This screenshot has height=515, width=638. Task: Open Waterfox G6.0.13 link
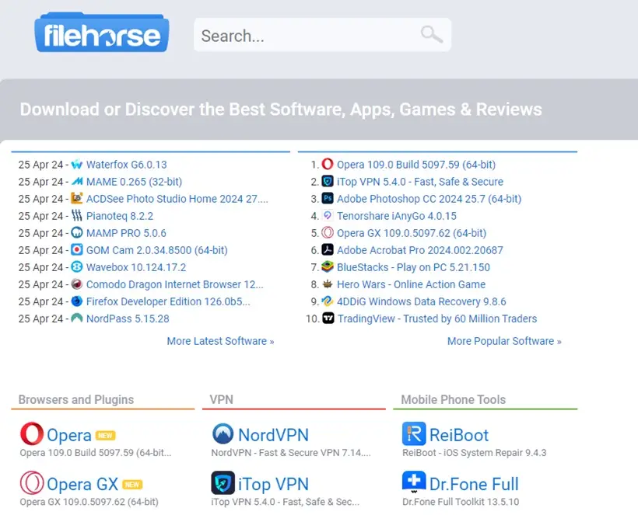[127, 165]
